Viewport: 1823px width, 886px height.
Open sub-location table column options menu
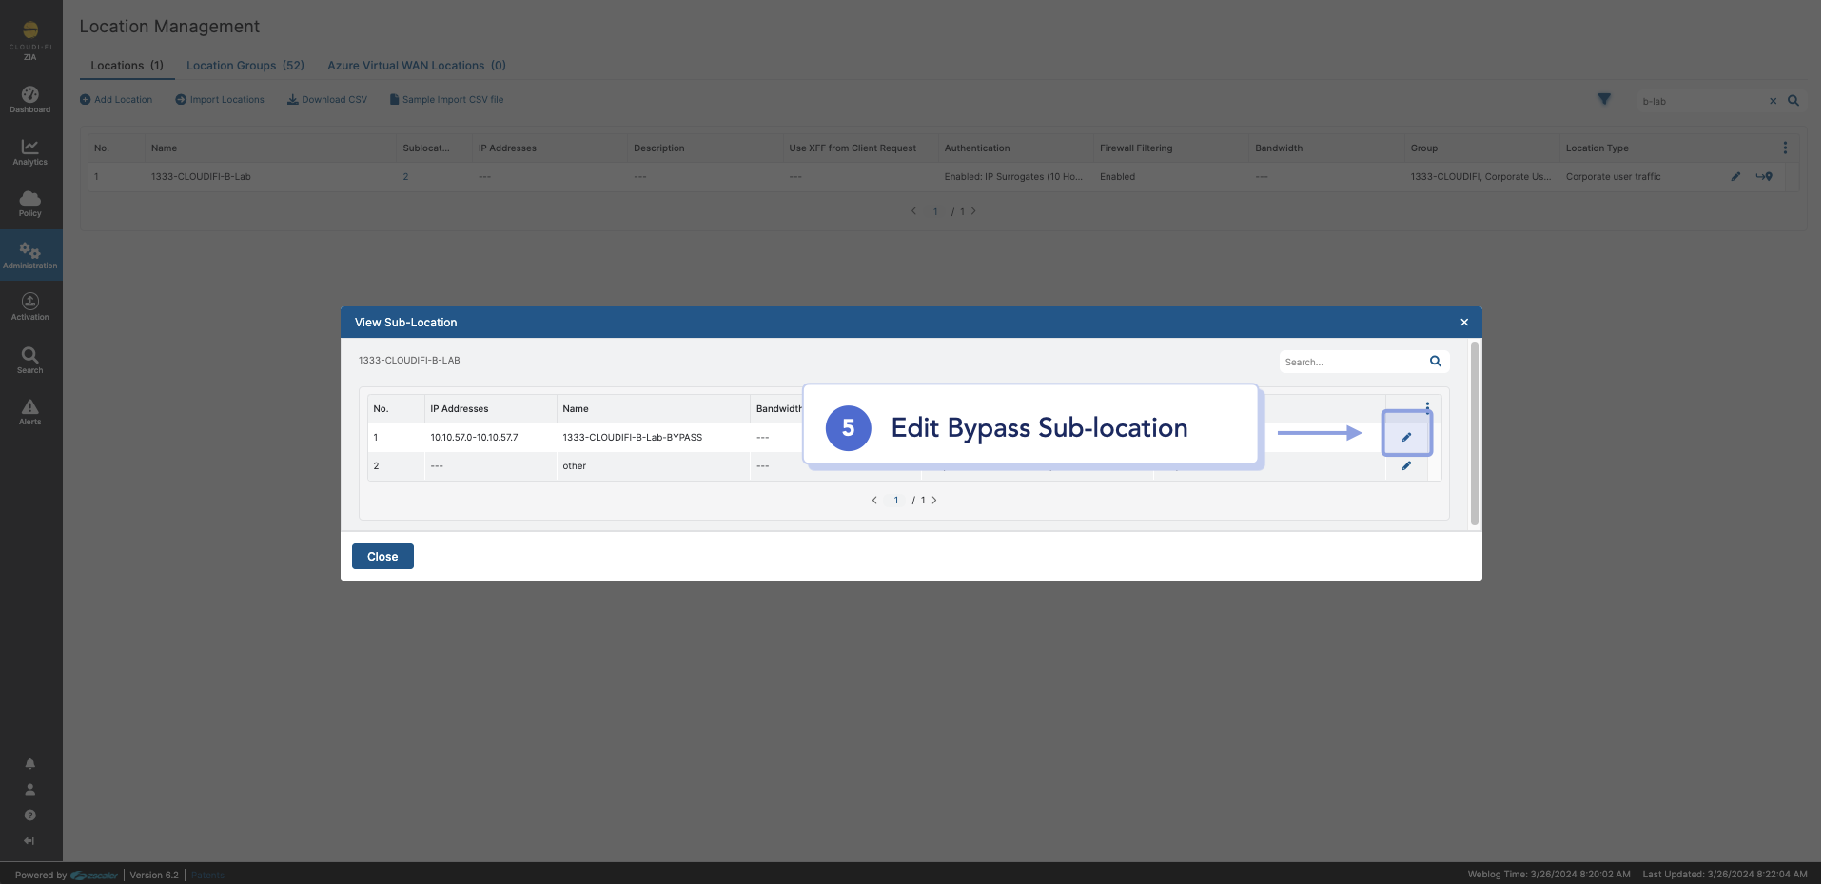(1428, 407)
